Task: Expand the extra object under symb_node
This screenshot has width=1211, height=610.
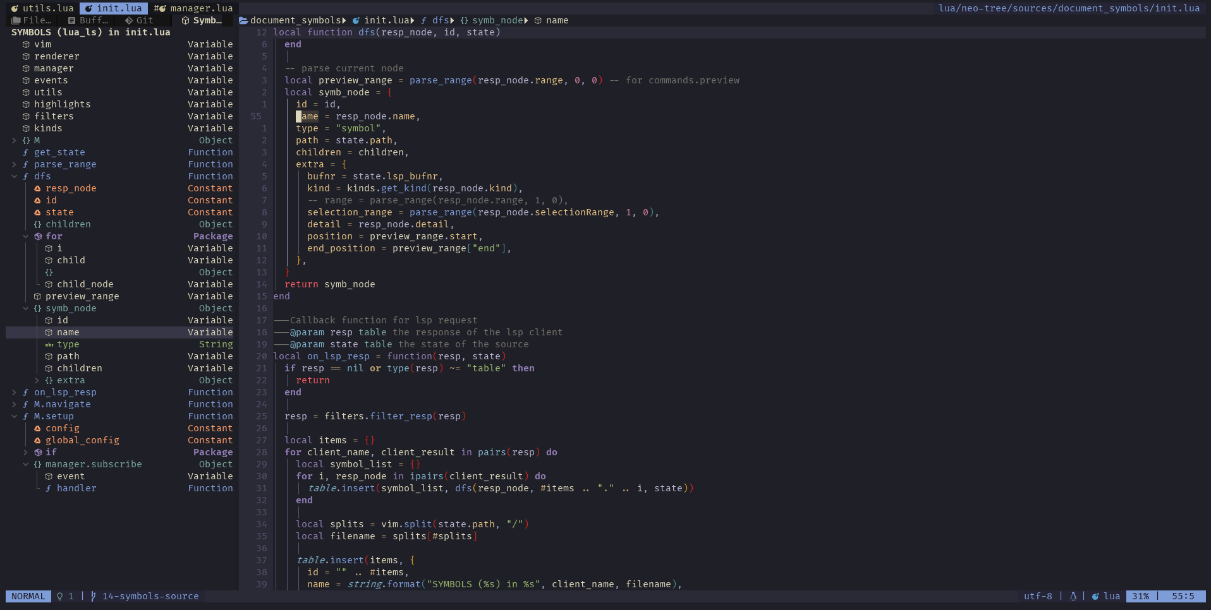Action: (x=37, y=380)
